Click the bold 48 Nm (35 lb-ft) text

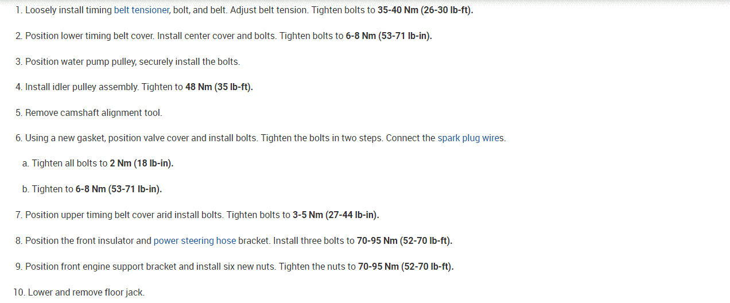219,87
